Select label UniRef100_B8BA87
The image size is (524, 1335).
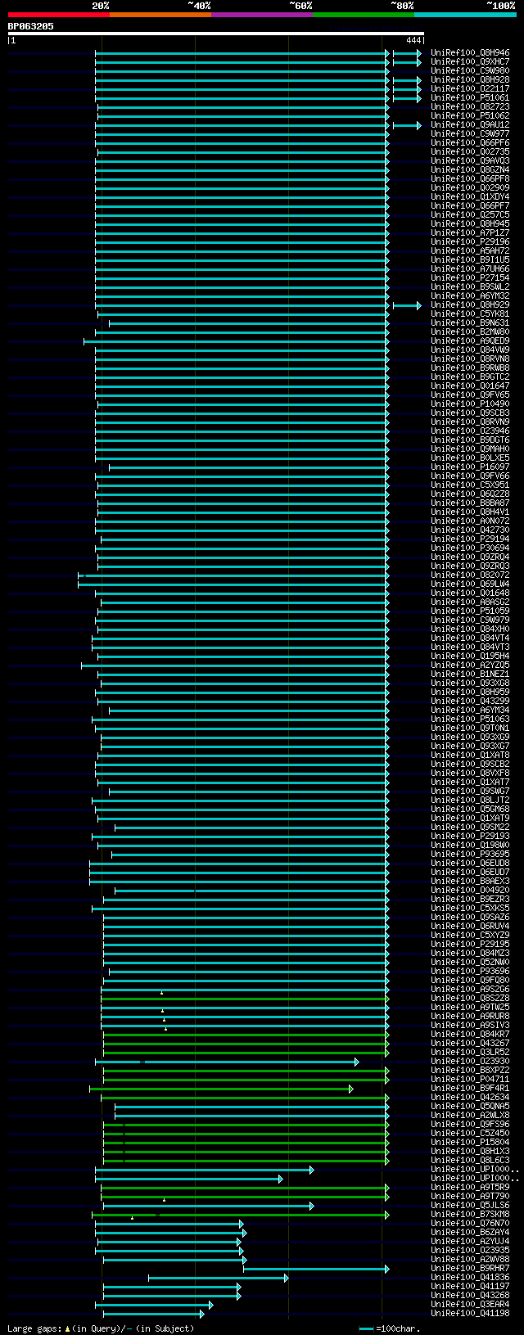coord(470,503)
